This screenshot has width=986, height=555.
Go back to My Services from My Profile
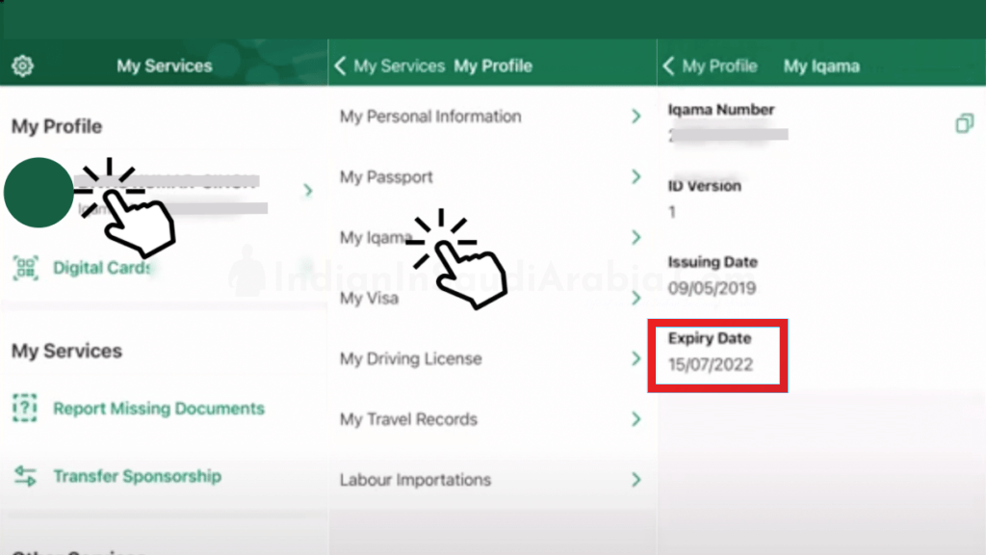(389, 66)
